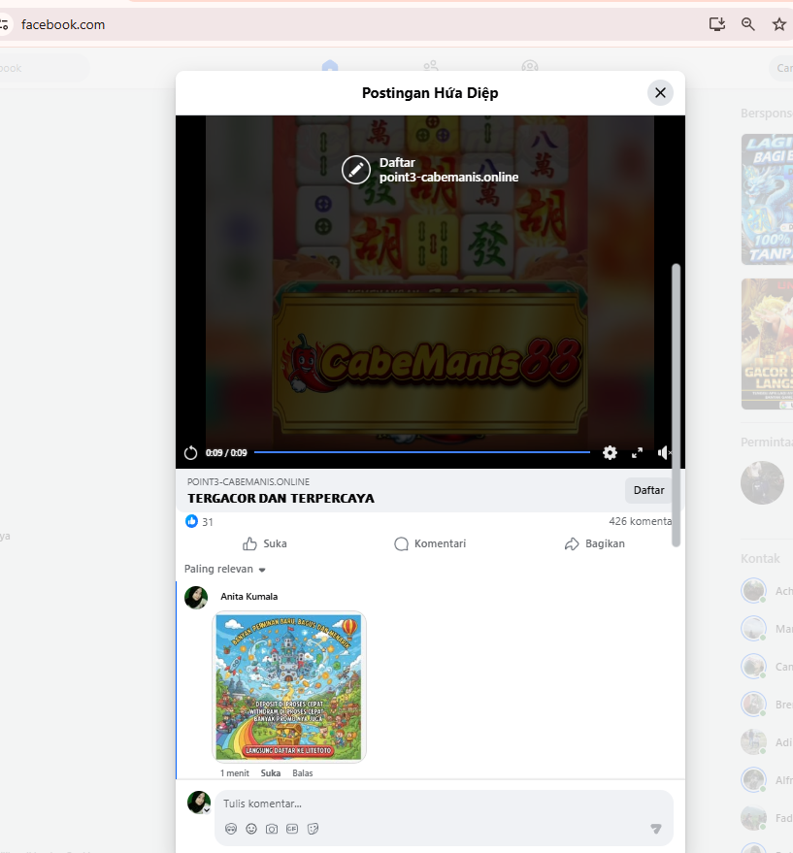
Task: Insert an avatar sticker in comment
Action: pyautogui.click(x=231, y=829)
